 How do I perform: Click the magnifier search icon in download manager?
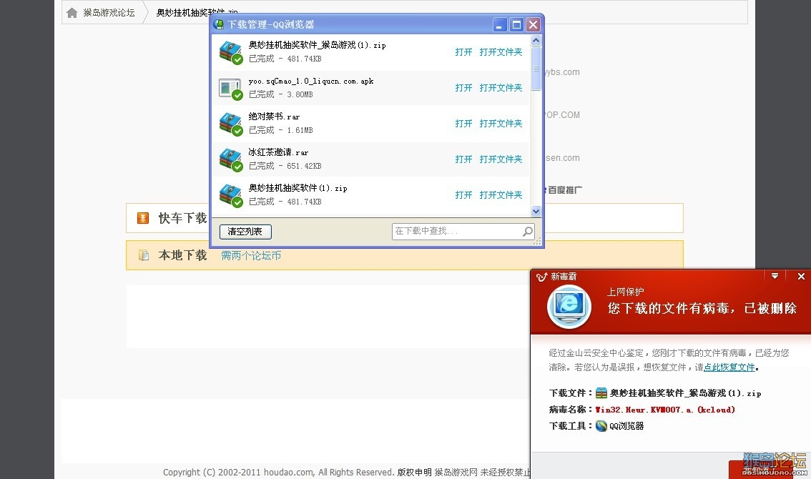[x=528, y=231]
